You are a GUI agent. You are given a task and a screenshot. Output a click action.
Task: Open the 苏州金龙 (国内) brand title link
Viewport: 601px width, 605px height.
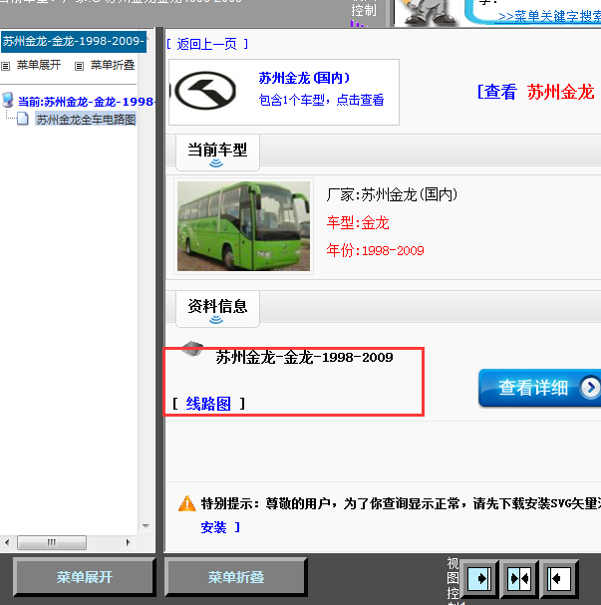(304, 78)
